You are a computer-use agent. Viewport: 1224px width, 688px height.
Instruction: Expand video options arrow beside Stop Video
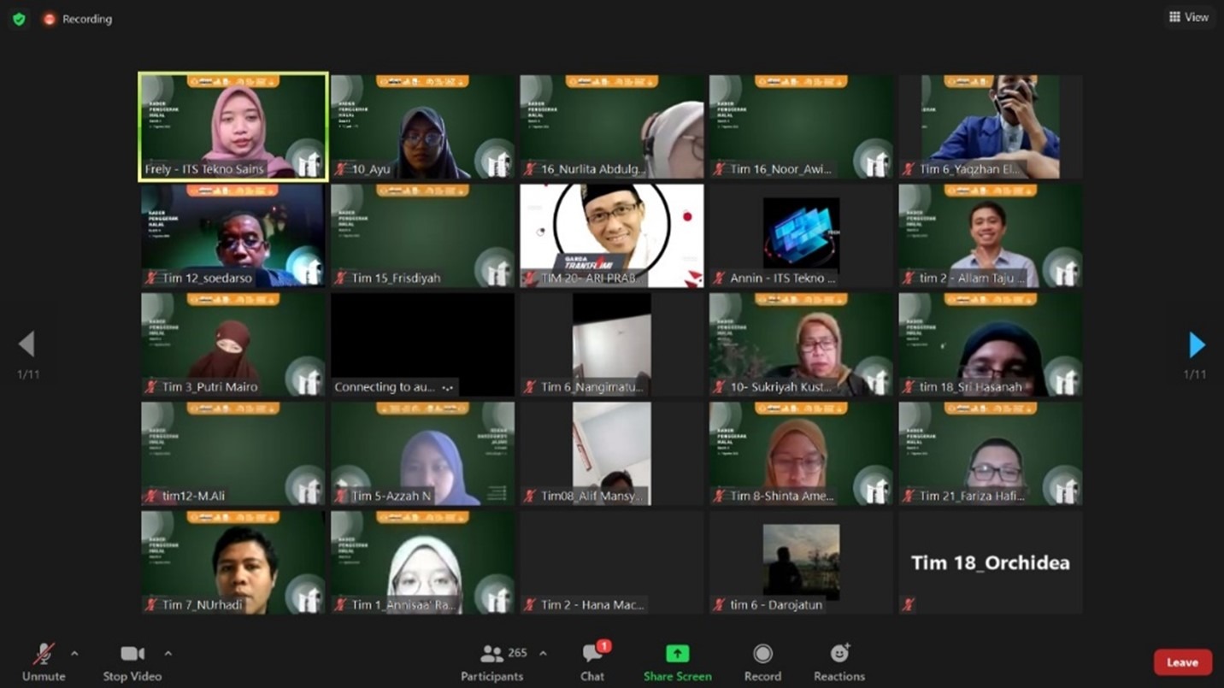point(168,654)
